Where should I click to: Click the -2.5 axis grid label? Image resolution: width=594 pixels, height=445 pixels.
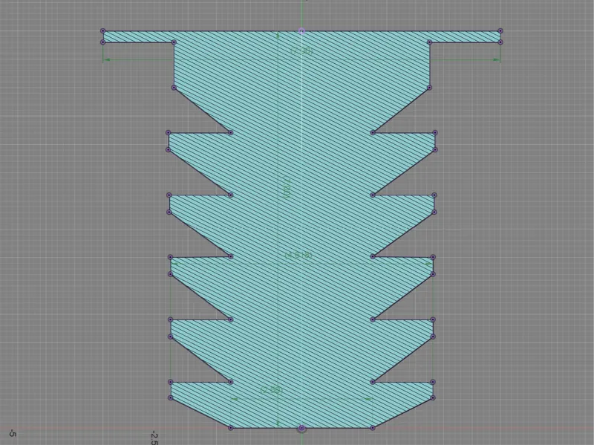[154, 437]
